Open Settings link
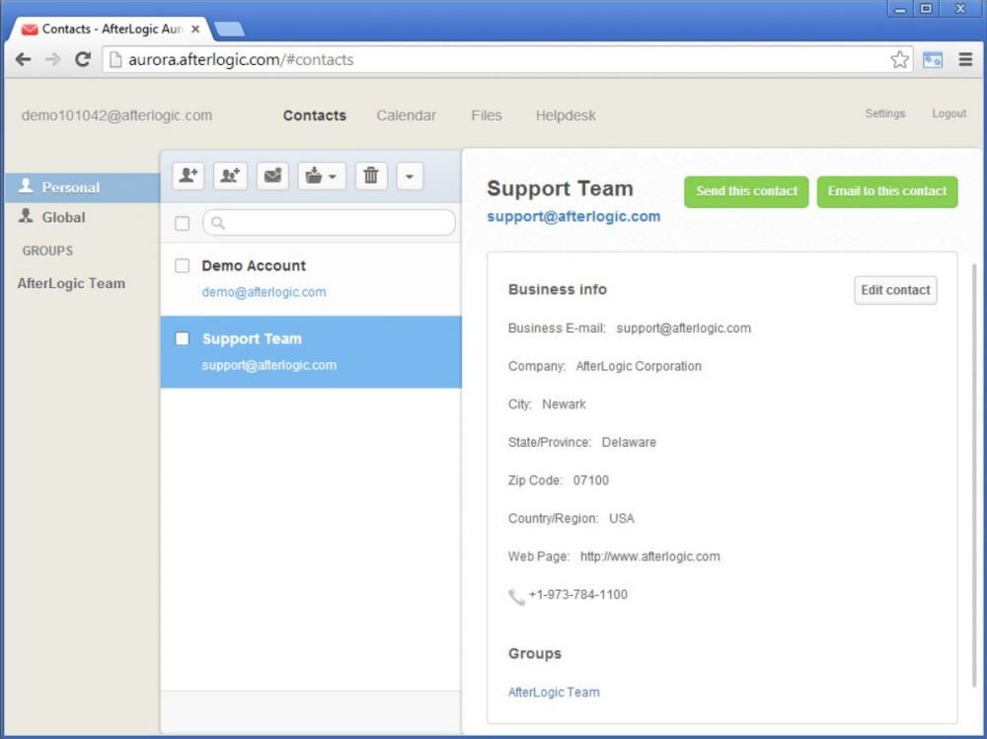Image resolution: width=987 pixels, height=739 pixels. pos(884,113)
